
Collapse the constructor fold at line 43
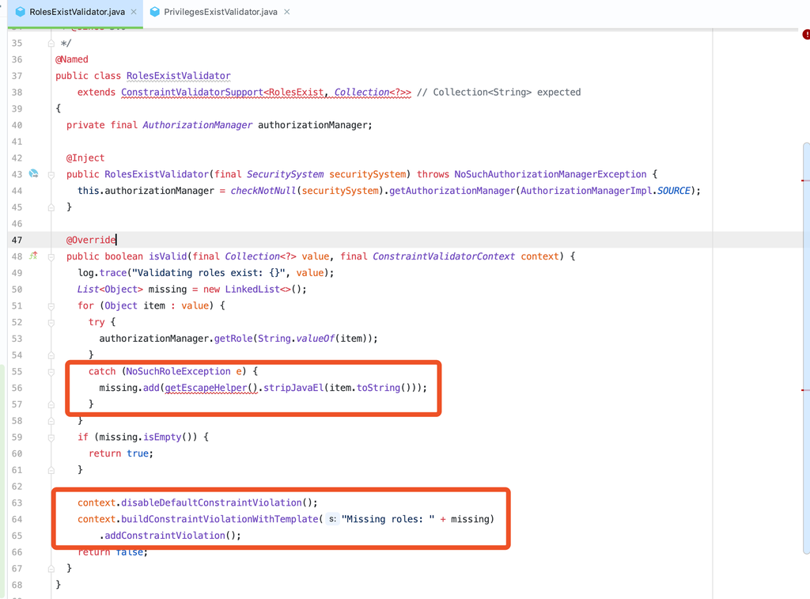51,174
